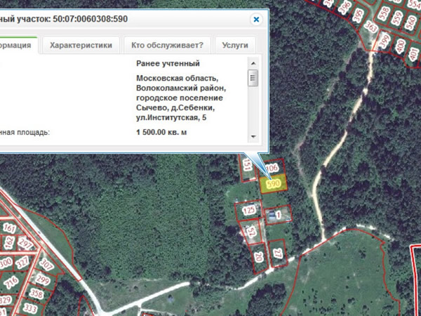Close the parcel info popup

point(255,20)
